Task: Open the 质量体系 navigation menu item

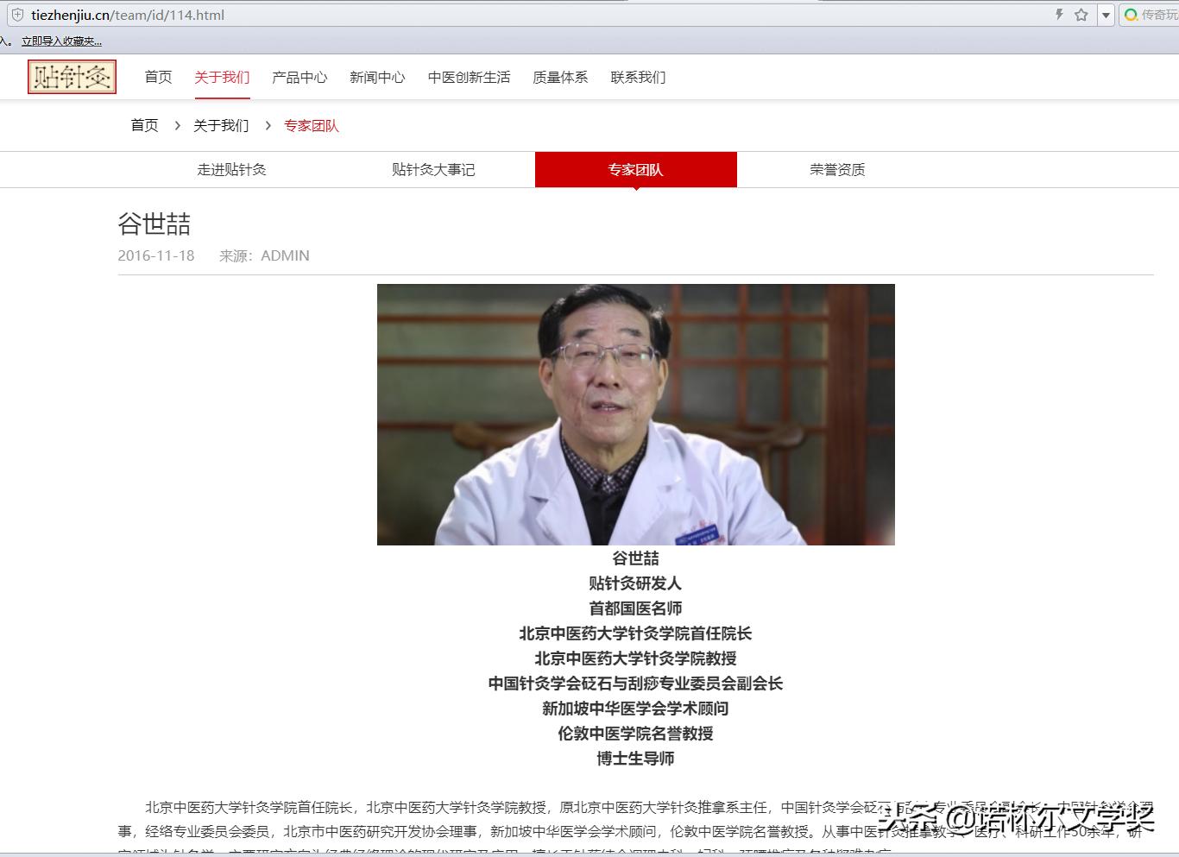Action: [x=559, y=77]
